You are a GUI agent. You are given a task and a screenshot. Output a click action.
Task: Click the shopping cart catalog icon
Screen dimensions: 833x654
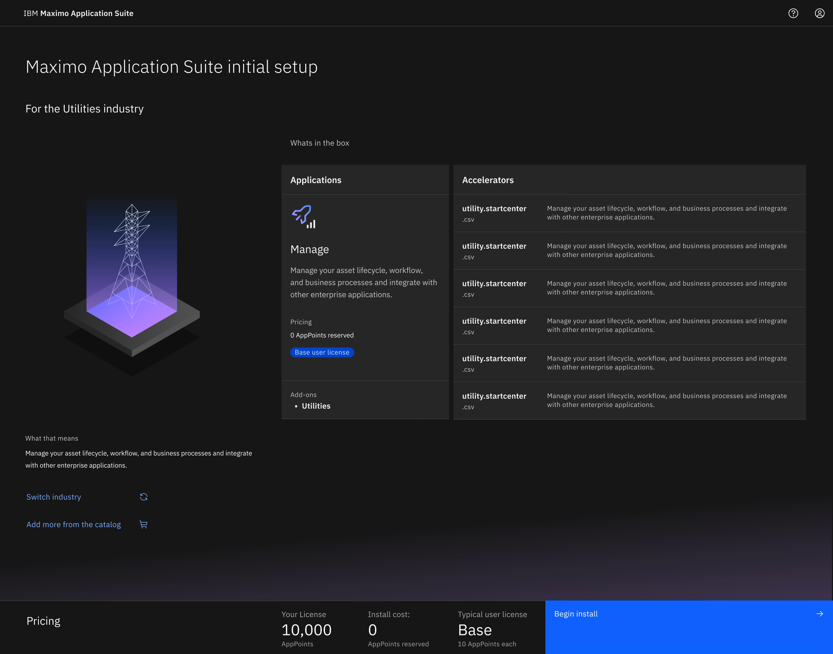(x=143, y=525)
